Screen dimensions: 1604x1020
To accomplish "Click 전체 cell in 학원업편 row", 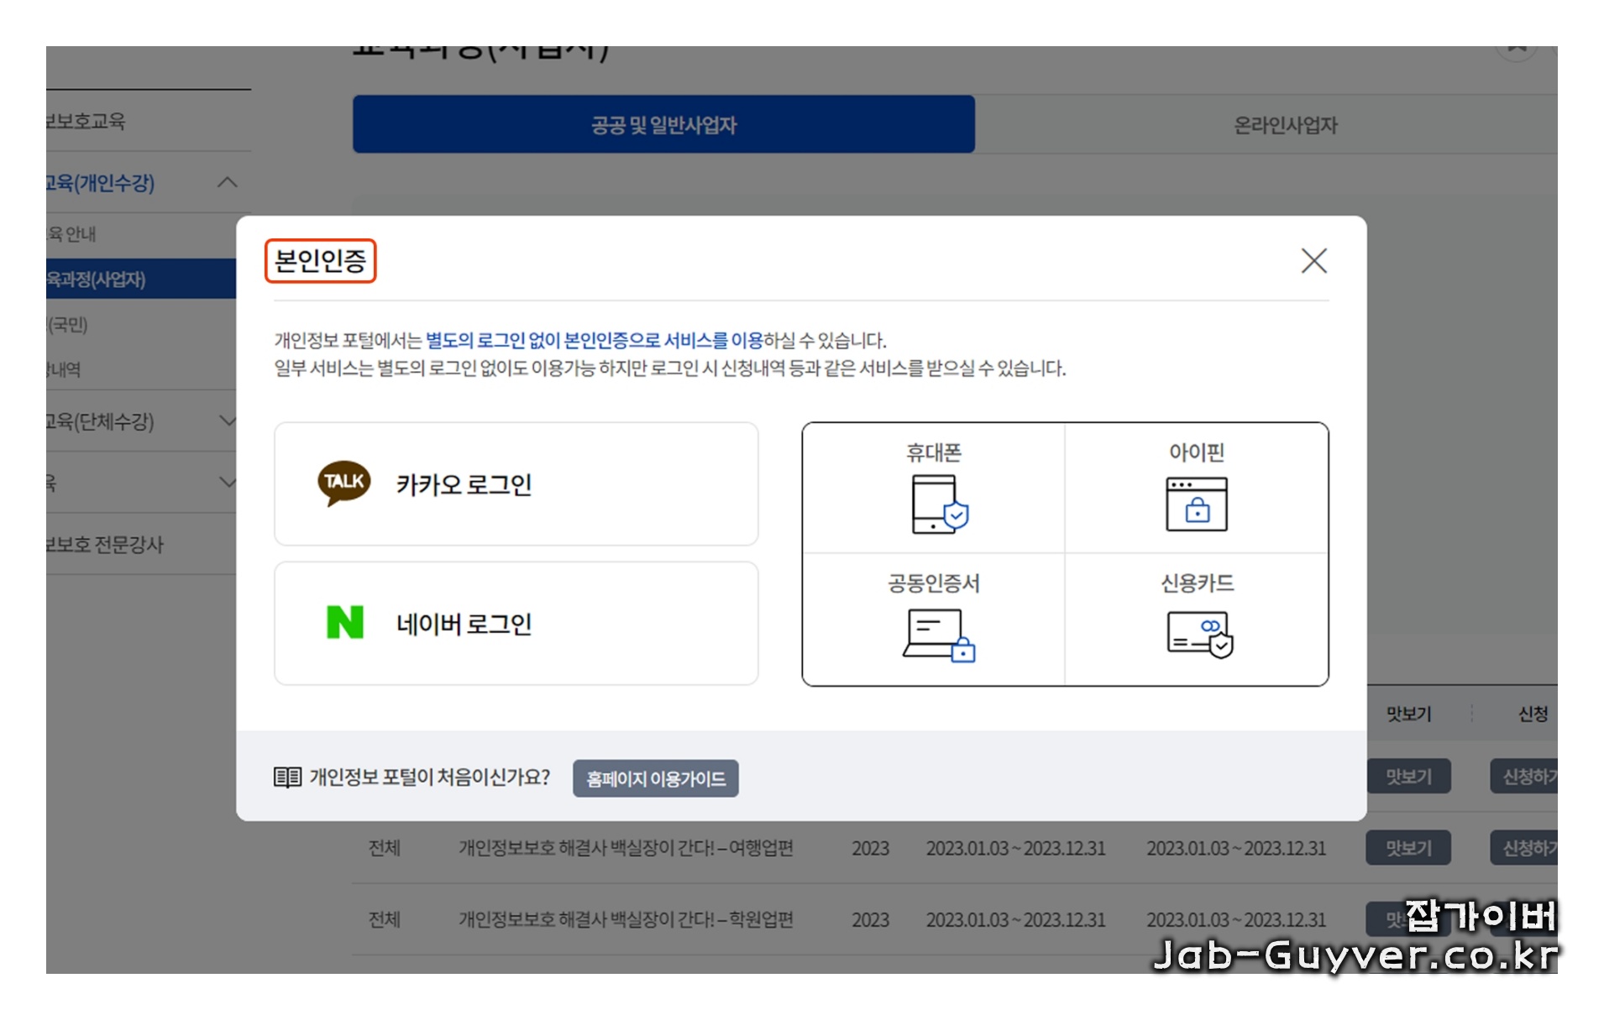I will [x=384, y=919].
